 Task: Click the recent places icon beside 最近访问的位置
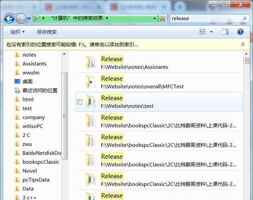[x=17, y=90]
